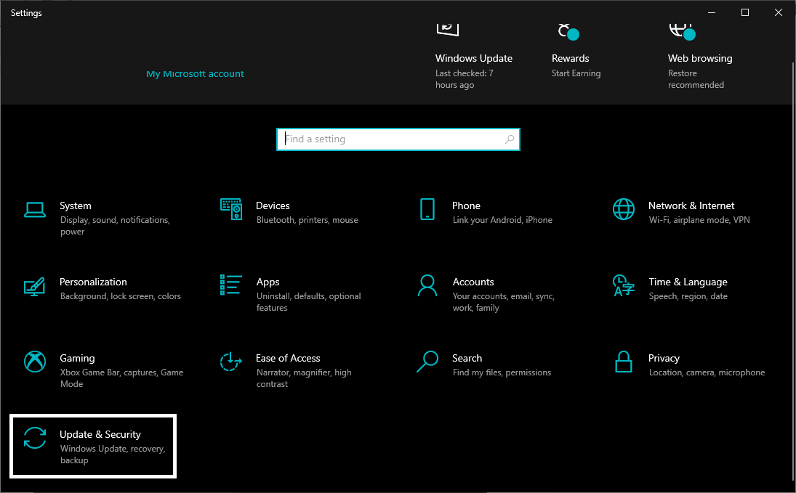This screenshot has height=493, width=796.
Task: Click the Devices keyboard and speaker icon
Action: click(231, 209)
